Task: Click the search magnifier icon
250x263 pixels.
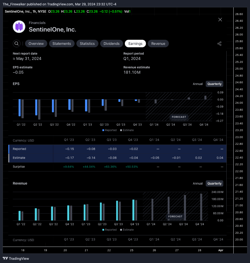Action: click(16, 44)
